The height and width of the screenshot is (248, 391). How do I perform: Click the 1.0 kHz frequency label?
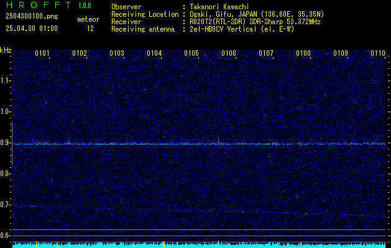point(6,112)
